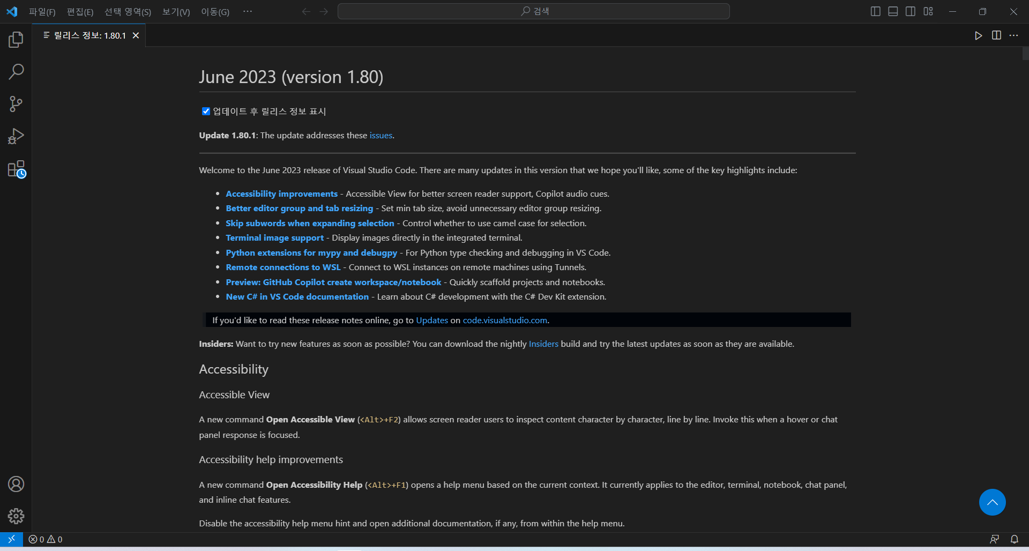1029x551 pixels.
Task: Open the Accessibility improvements link
Action: tap(281, 194)
